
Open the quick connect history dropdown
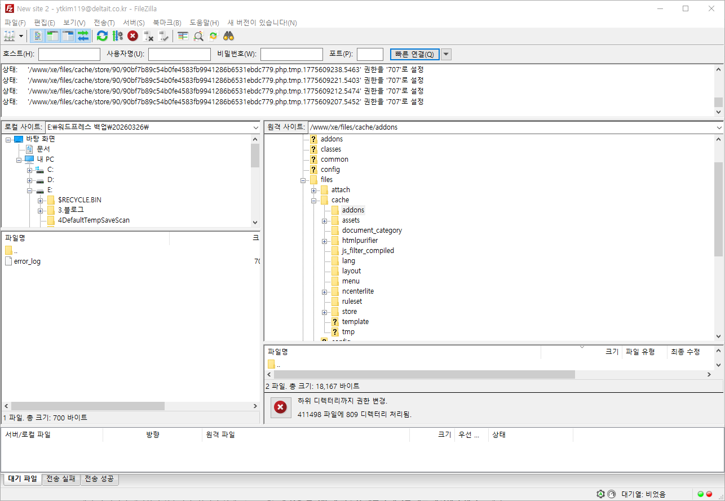tap(446, 54)
